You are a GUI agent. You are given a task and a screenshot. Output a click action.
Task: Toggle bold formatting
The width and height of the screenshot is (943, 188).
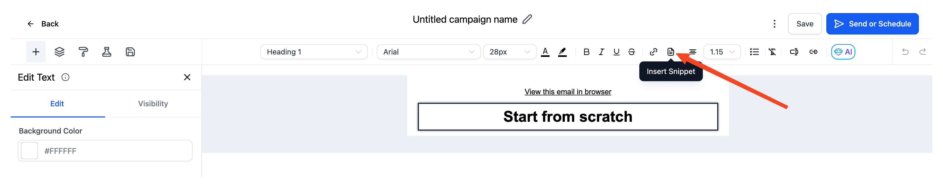pos(586,52)
